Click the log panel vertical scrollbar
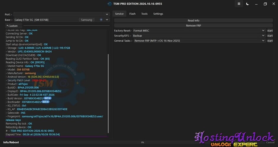The image size is (278, 147). [108, 94]
